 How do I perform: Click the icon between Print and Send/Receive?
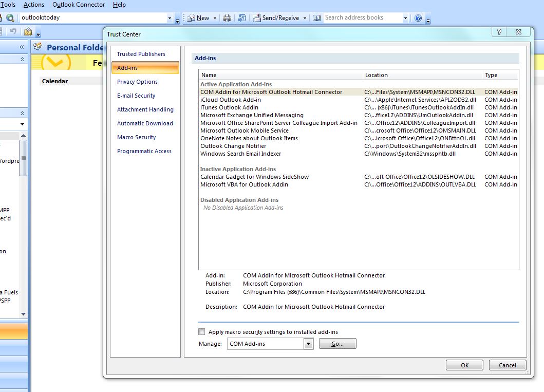(242, 17)
